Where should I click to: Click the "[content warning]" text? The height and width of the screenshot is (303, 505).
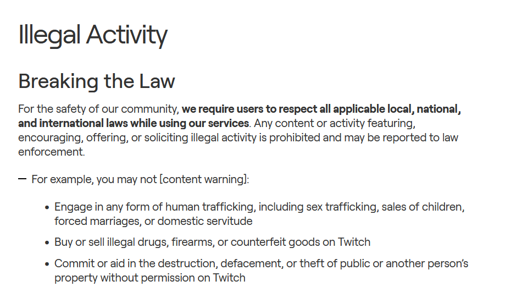click(204, 179)
